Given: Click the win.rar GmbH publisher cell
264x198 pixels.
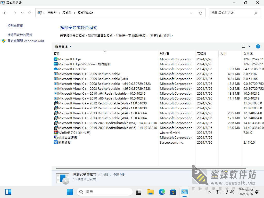Looking at the screenshot, I should coord(170,133).
